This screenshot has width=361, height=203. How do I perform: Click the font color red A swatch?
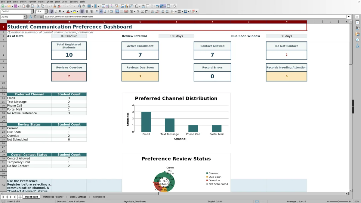pyautogui.click(x=68, y=11)
